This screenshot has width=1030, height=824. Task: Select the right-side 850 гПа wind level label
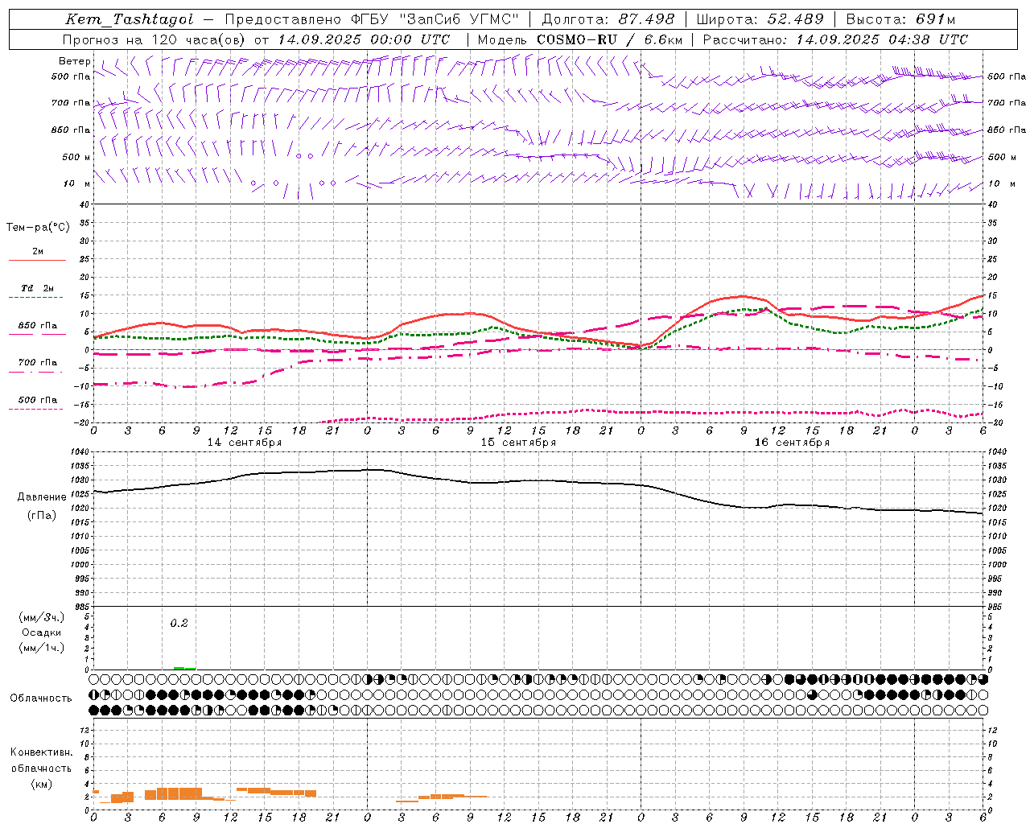coord(1007,130)
